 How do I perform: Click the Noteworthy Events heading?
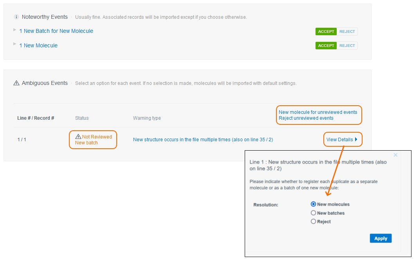tap(45, 17)
